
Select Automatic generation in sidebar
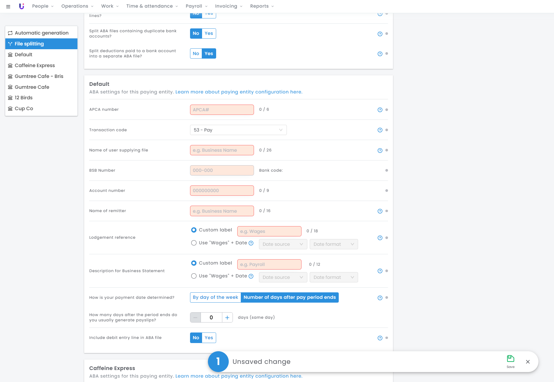(41, 33)
